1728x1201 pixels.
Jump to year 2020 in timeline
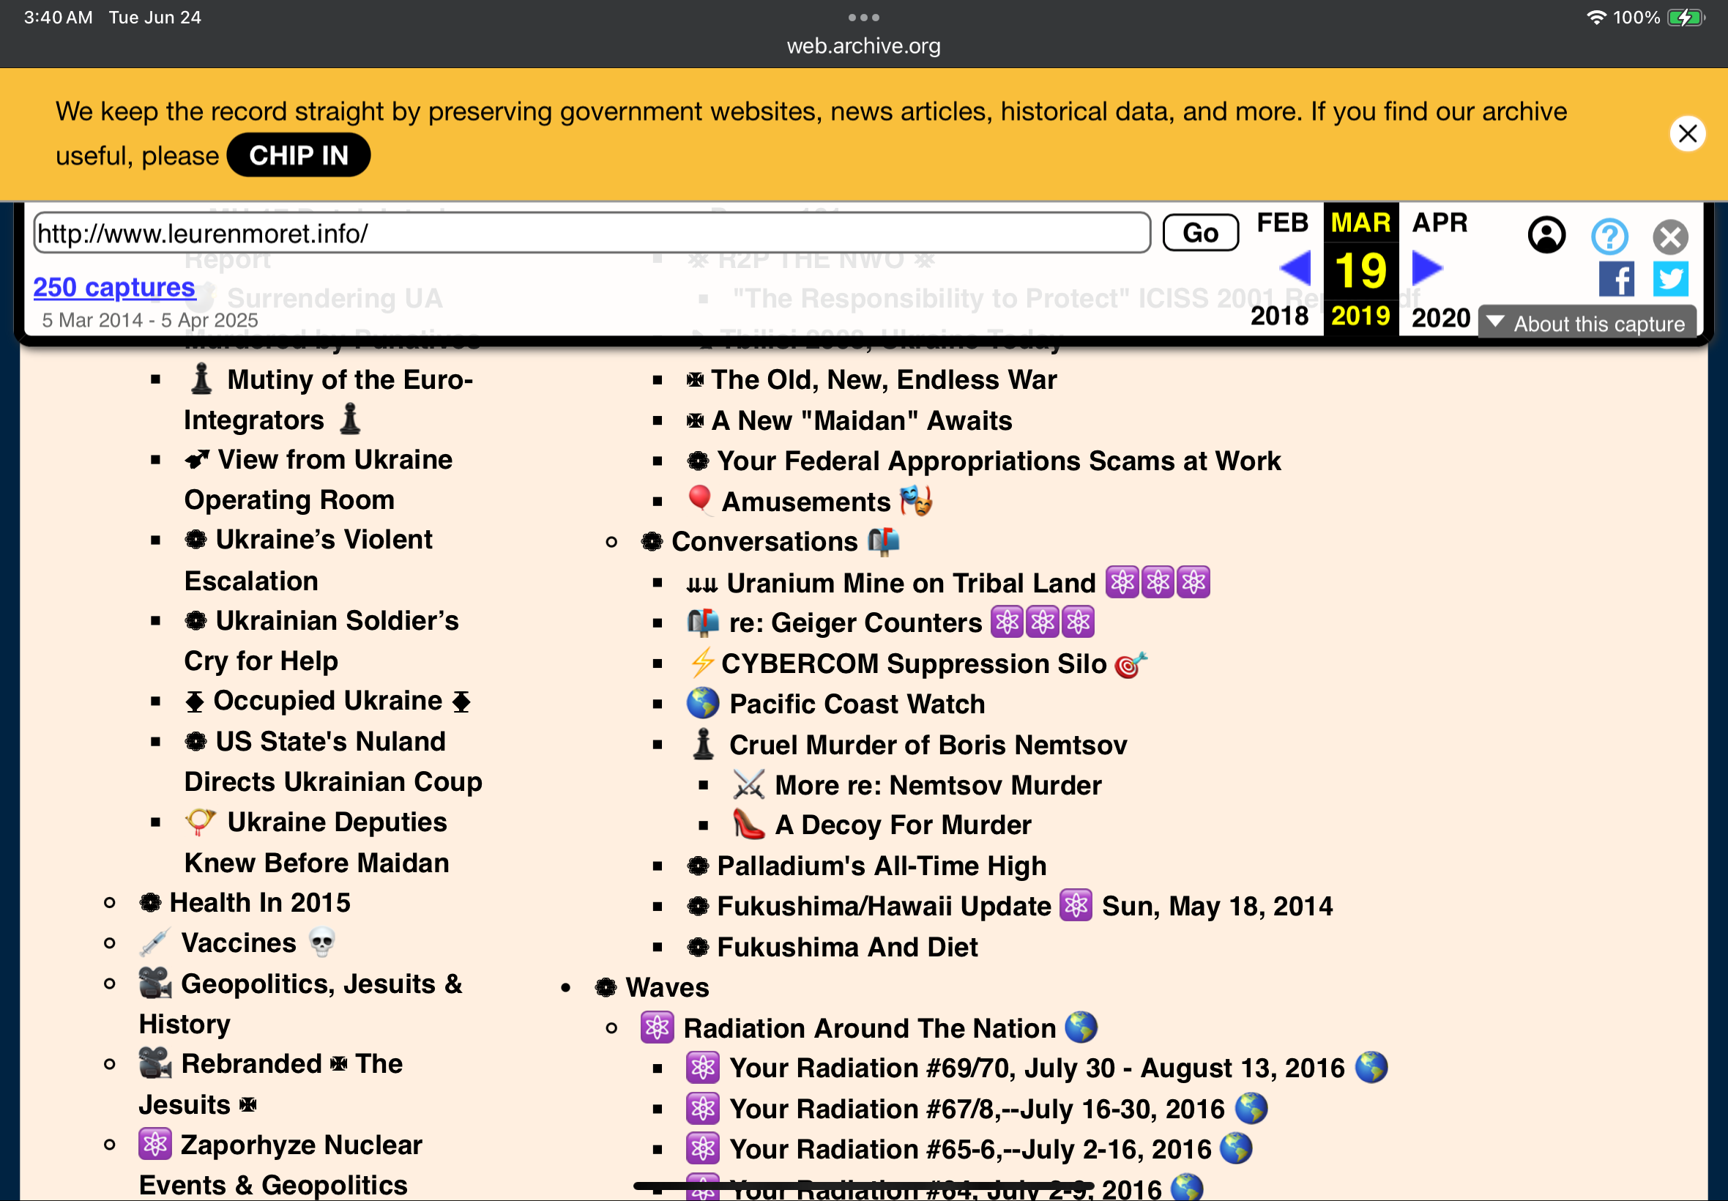click(x=1441, y=318)
